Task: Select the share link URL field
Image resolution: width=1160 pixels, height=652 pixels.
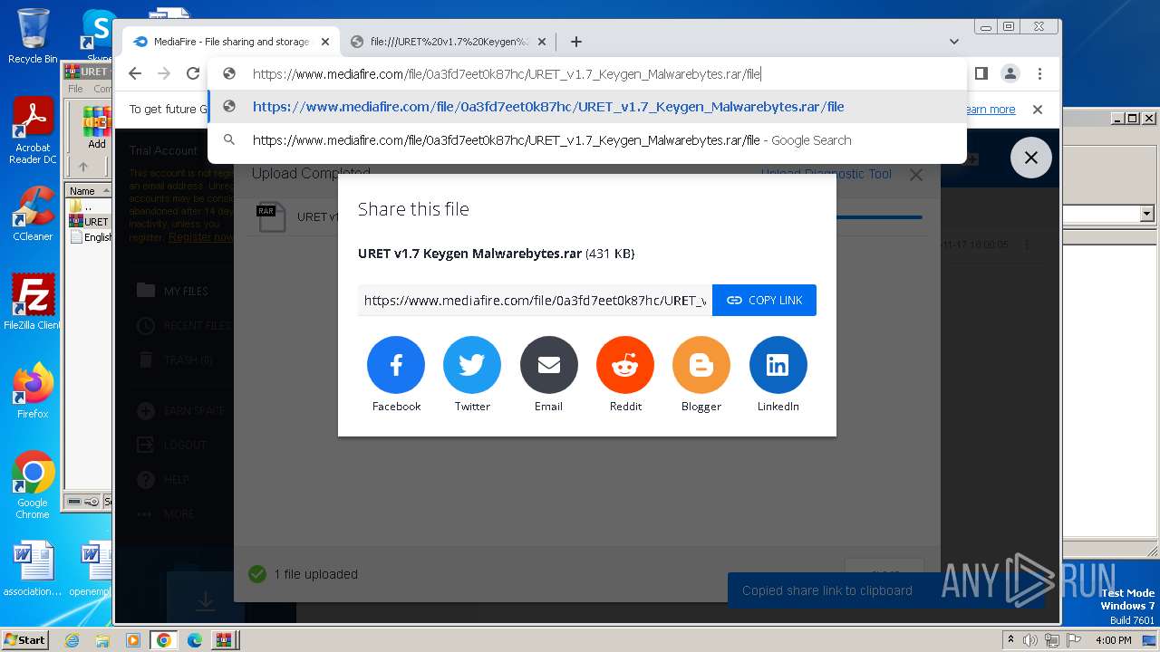Action: pyautogui.click(x=535, y=301)
